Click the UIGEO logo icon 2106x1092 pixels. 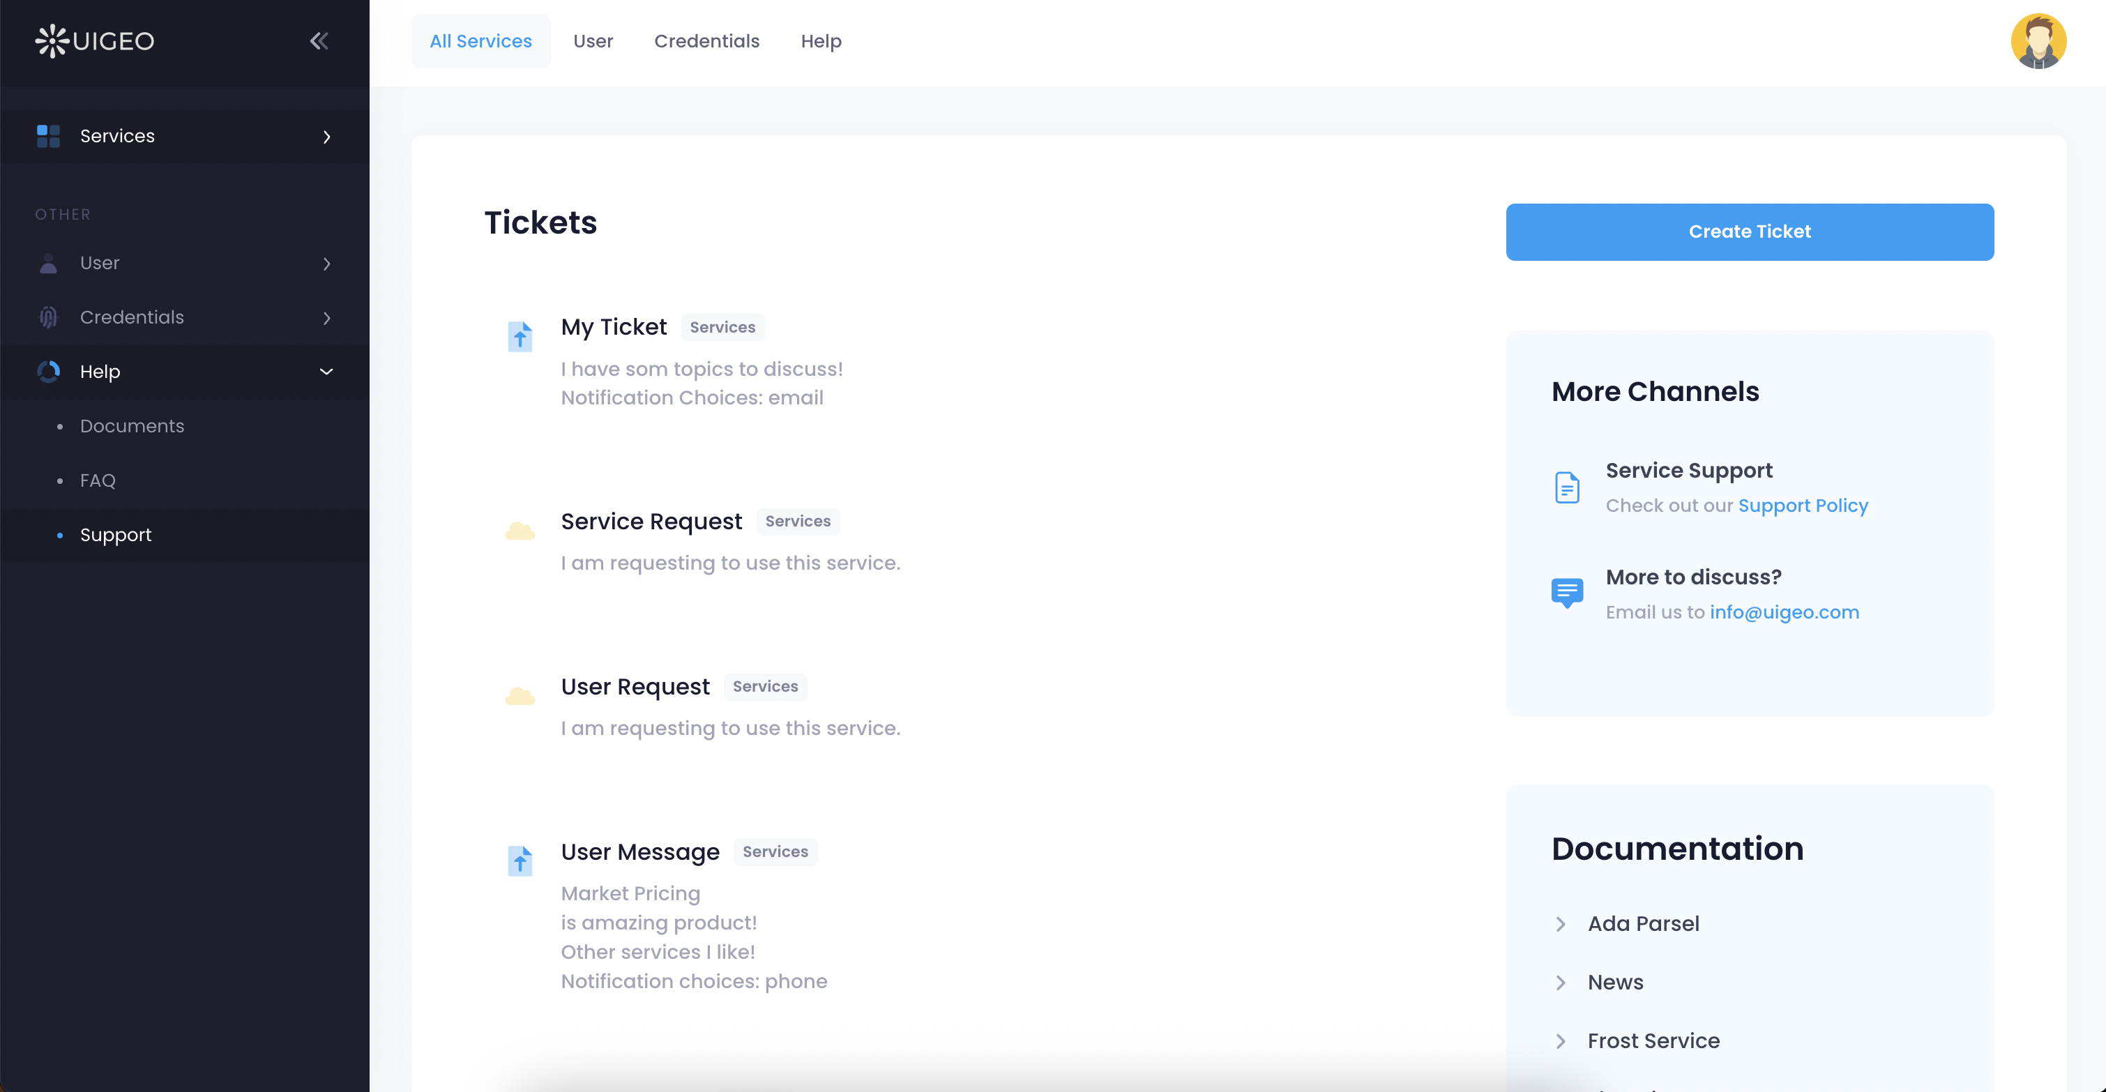(x=52, y=41)
